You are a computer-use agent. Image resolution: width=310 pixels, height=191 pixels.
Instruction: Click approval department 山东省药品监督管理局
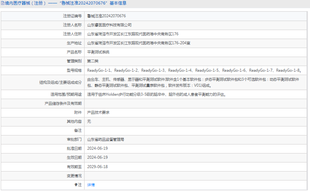106,140
